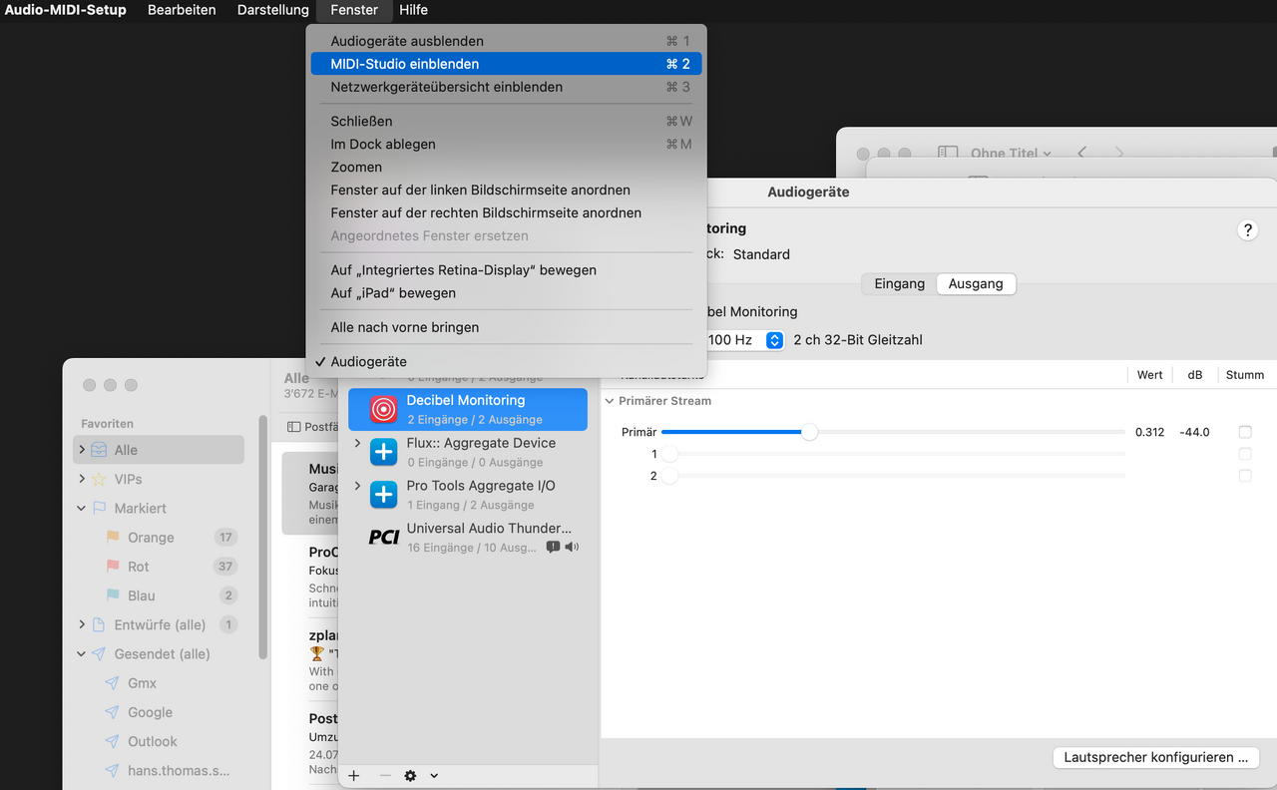Viewport: 1277px width, 790px height.
Task: Expand the VIPs group in Mail
Action: pos(82,479)
